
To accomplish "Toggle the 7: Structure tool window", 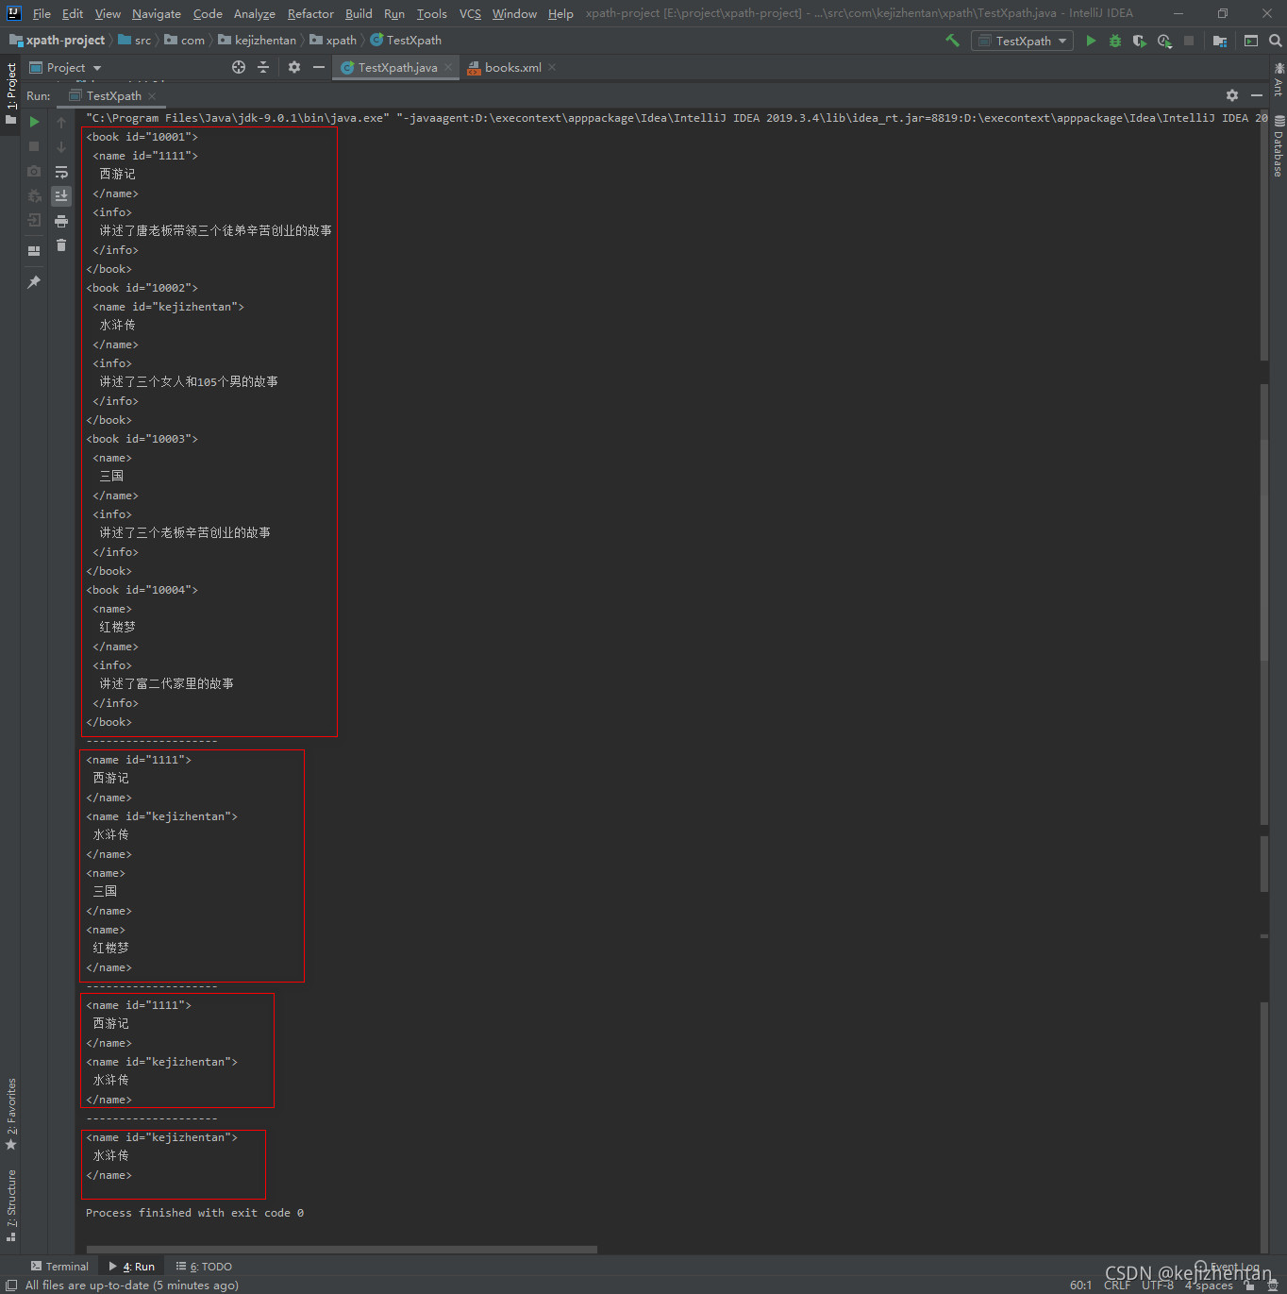I will coord(11,1205).
